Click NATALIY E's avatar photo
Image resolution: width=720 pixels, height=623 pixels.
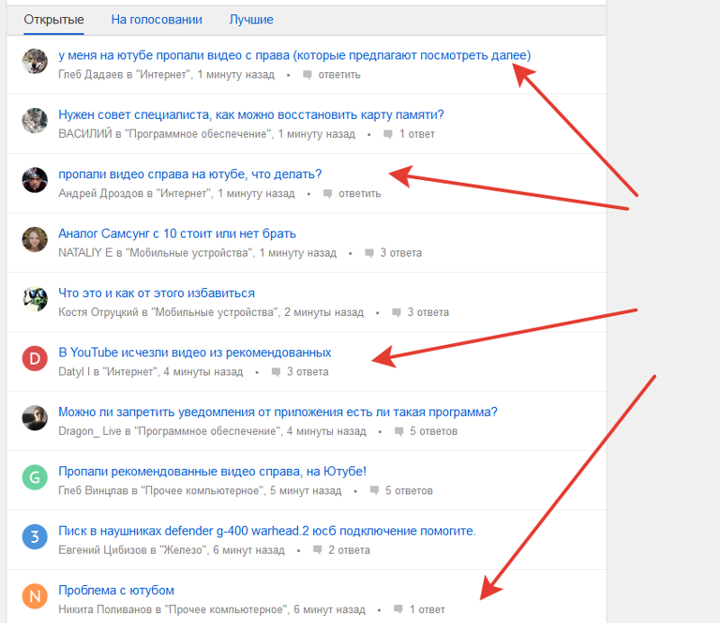point(35,239)
